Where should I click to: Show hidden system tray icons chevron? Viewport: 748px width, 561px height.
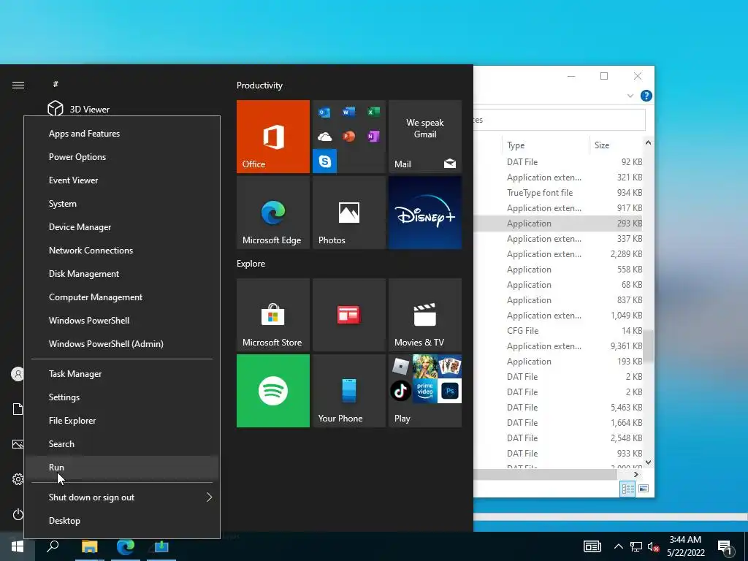(x=618, y=546)
